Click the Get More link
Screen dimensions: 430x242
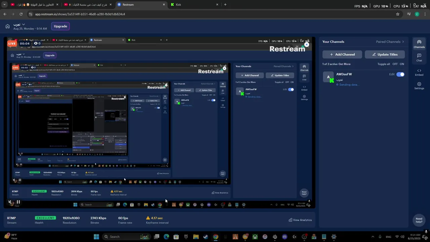coord(344,64)
